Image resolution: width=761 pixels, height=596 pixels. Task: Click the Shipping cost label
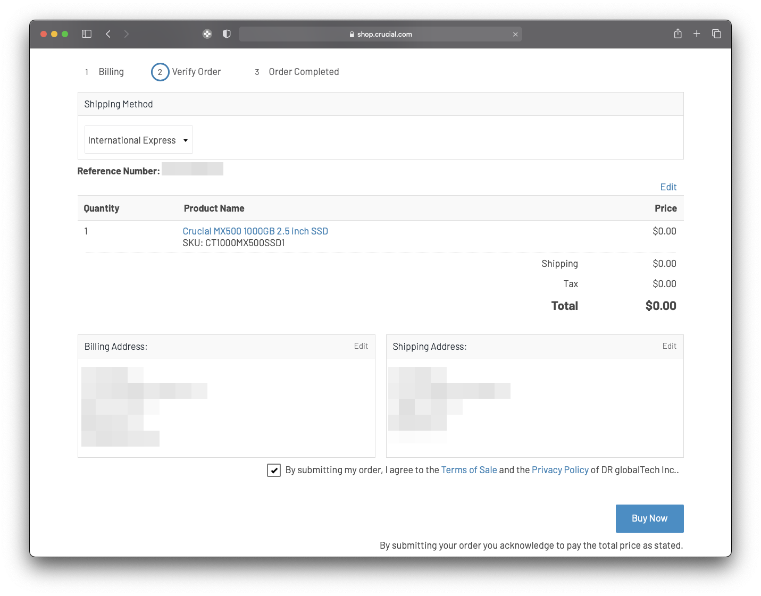click(x=559, y=264)
